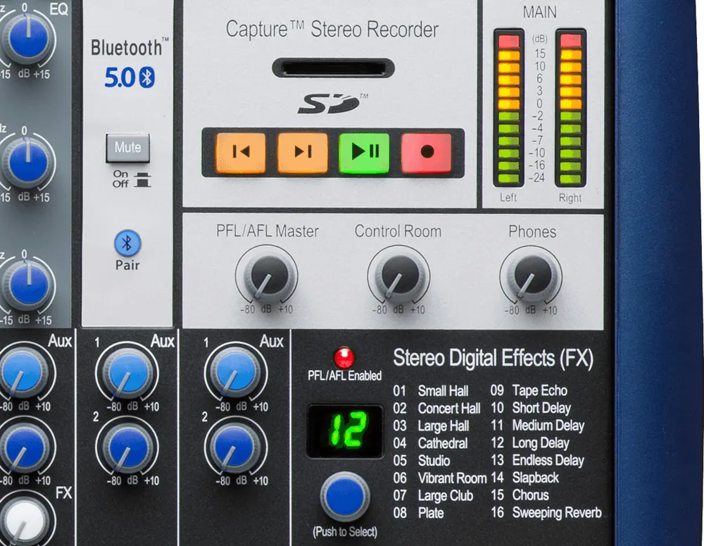Click Aux 1 knob under the Bluetooth channel
This screenshot has width=704, height=546.
127,373
